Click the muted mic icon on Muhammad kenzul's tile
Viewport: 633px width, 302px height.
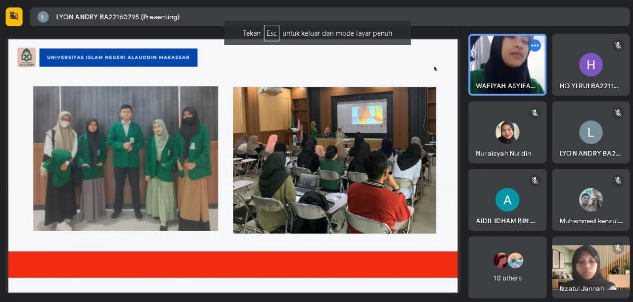pos(618,181)
